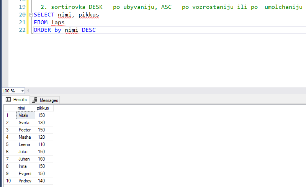Select the Peeter cell
This screenshot has height=187, width=306.
(26, 130)
